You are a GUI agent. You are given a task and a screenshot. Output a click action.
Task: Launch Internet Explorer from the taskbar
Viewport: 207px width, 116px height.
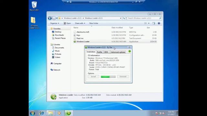pyautogui.click(x=42, y=113)
